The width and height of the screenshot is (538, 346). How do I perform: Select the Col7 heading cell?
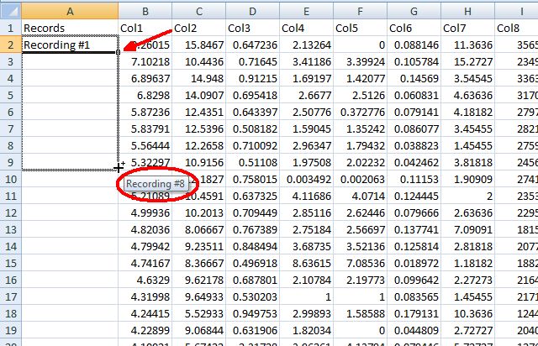click(468, 28)
